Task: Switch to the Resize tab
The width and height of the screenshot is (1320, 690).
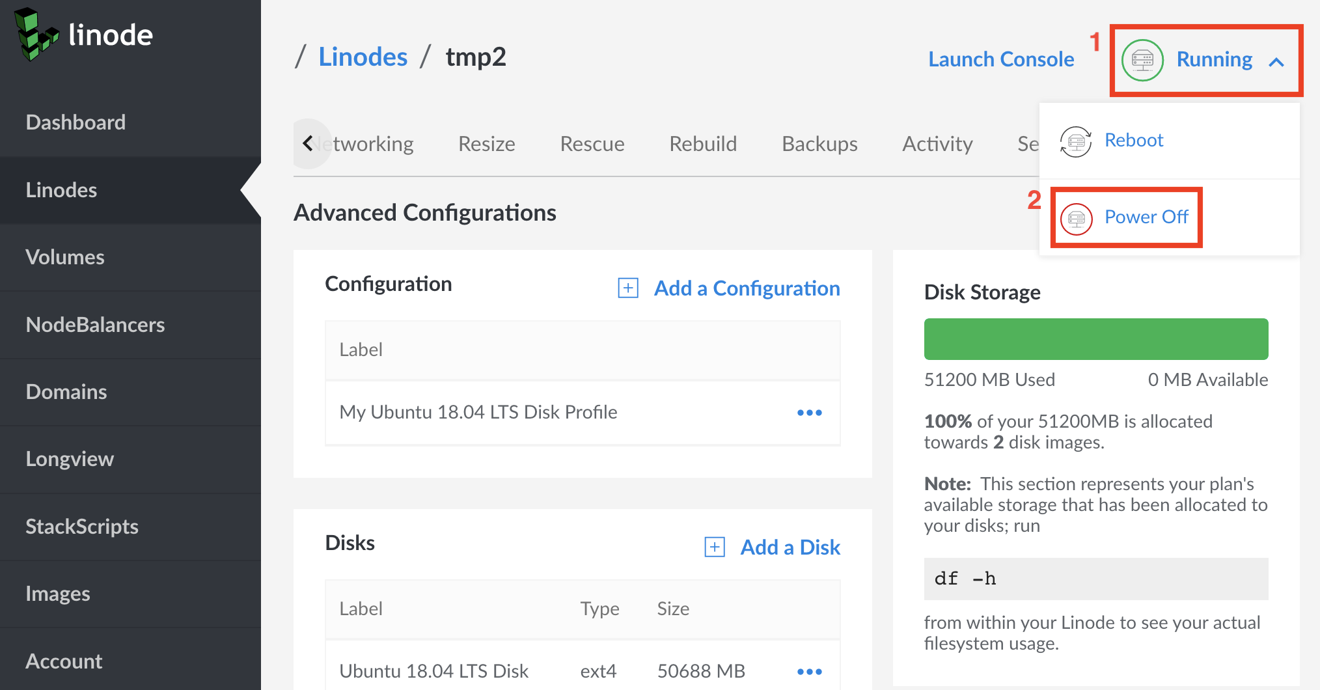Action: [x=487, y=144]
